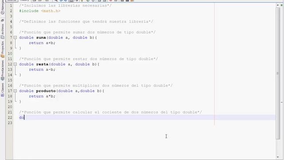
Task: Place cursor in '#include <math.h>' line
Action: coord(39,11)
